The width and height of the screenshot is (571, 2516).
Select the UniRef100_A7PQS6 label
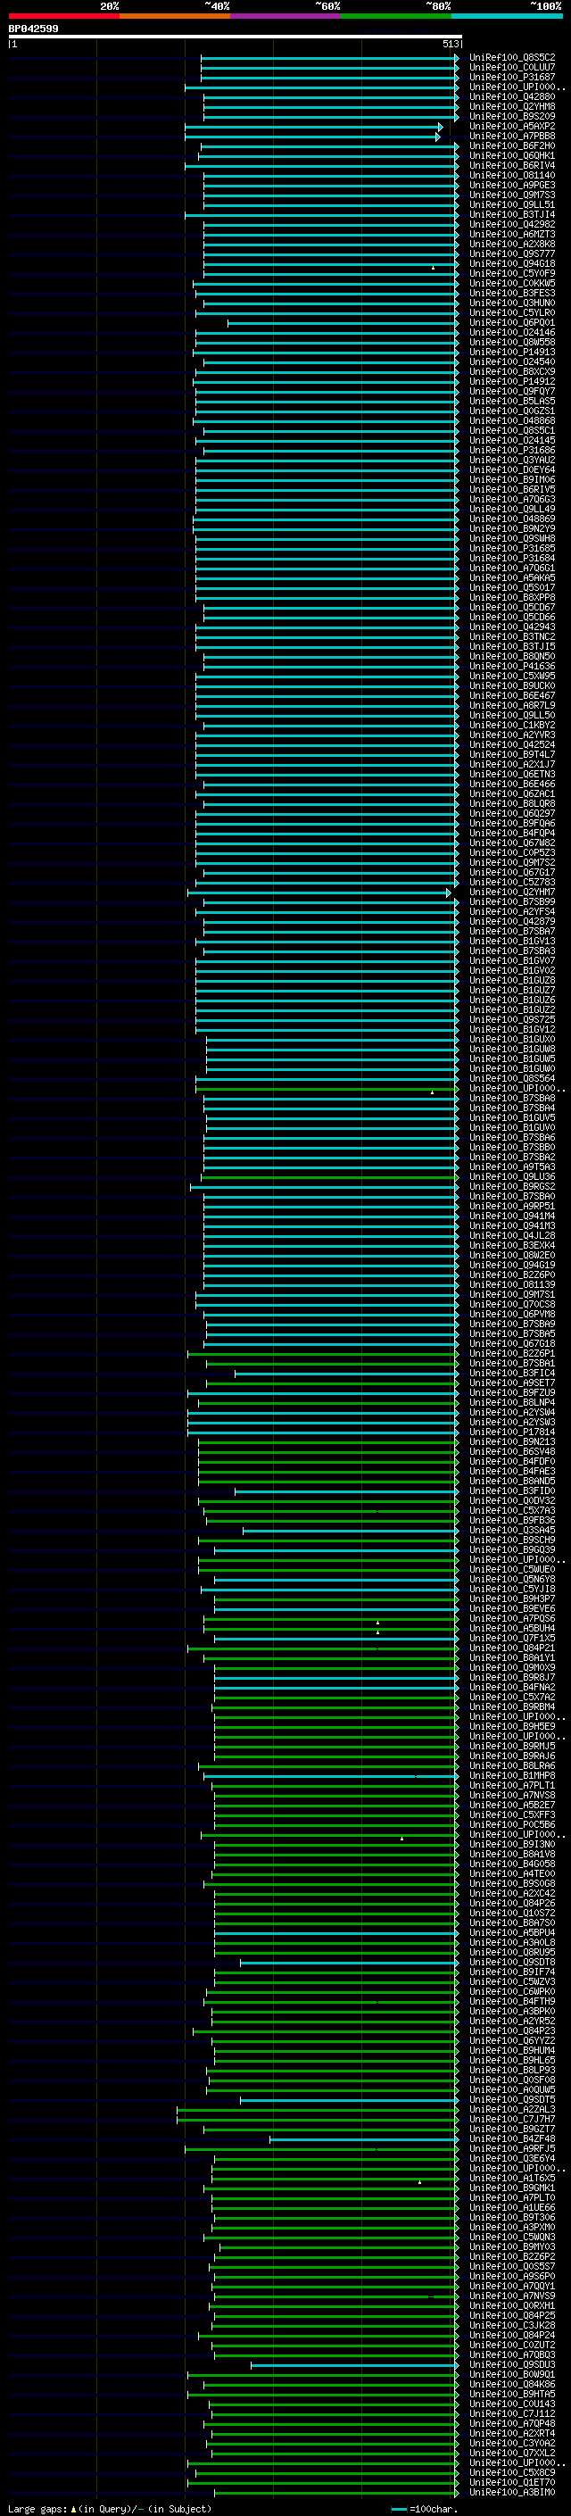point(511,1618)
